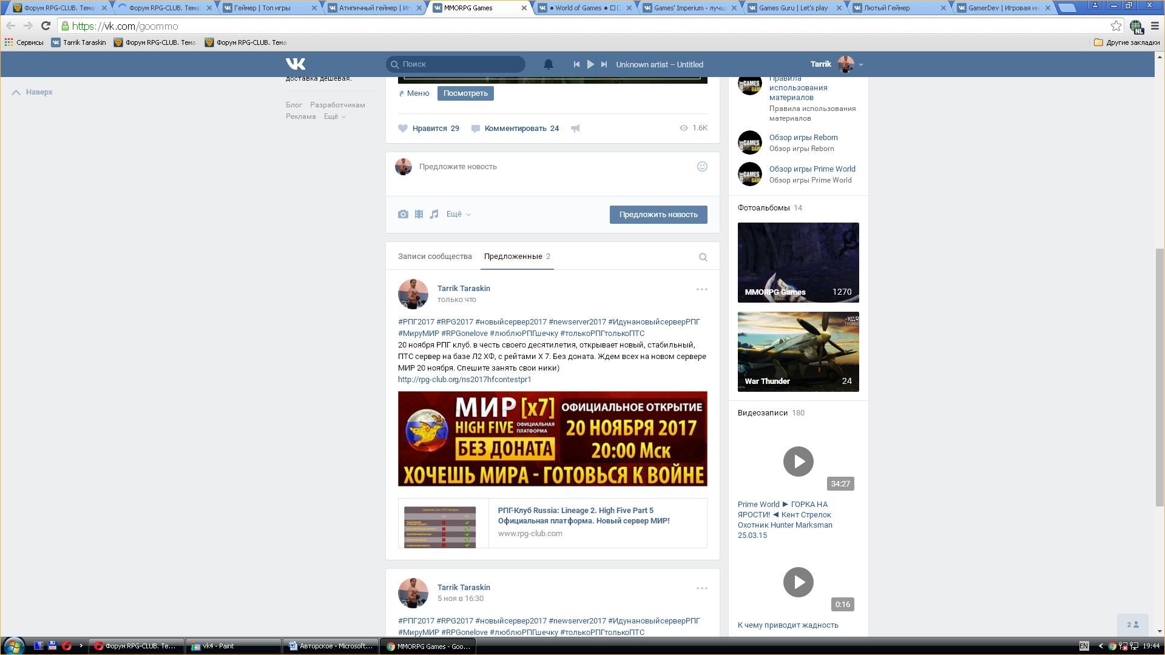Viewport: 1165px width, 655px height.
Task: Open options menu of the только что post
Action: pyautogui.click(x=702, y=289)
